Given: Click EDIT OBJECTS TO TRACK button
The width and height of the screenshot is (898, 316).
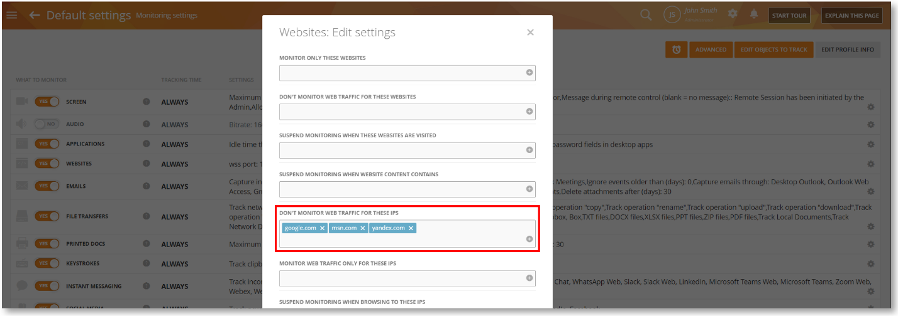Looking at the screenshot, I should click(773, 50).
